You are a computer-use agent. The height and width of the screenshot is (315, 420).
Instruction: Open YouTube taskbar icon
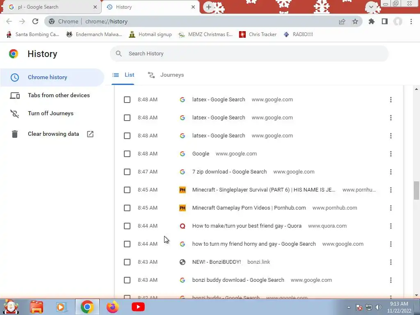(138, 307)
